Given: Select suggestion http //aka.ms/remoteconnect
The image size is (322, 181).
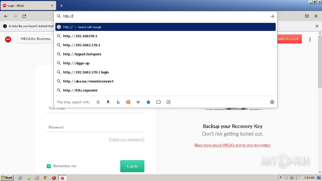Looking at the screenshot, I should pos(166,81).
